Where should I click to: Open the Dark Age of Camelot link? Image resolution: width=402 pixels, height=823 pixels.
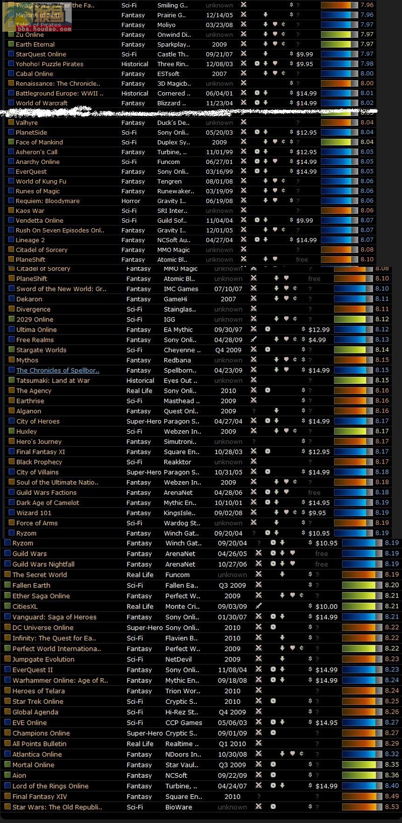click(x=48, y=503)
